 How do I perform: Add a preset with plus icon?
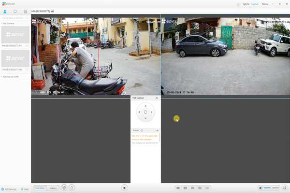pos(157,130)
